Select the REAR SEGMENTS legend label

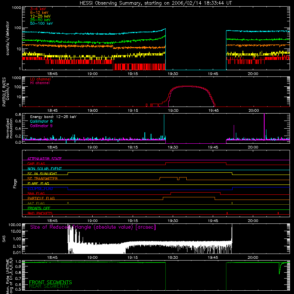(49, 286)
